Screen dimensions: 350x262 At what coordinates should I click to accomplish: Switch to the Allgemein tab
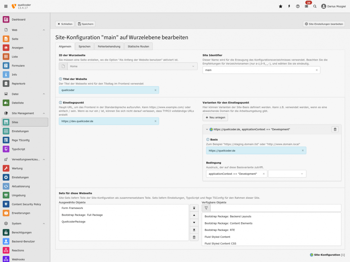click(65, 47)
